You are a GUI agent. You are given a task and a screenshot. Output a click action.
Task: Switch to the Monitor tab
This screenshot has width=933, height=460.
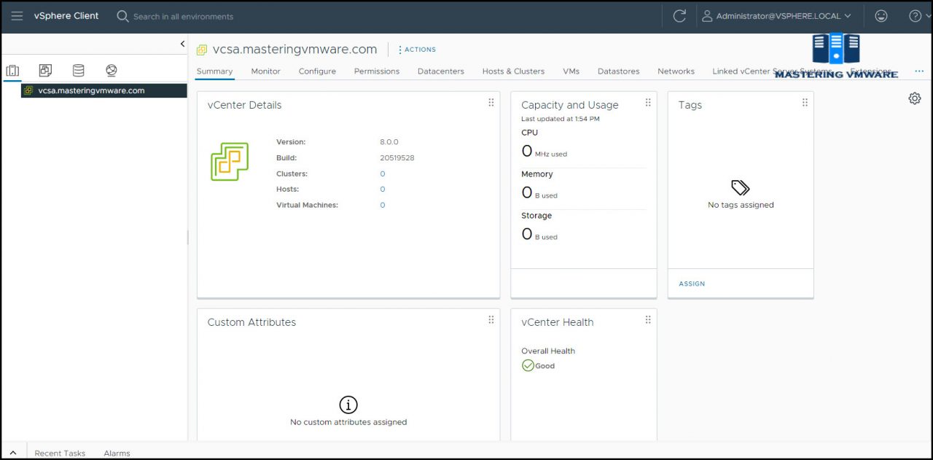coord(266,71)
